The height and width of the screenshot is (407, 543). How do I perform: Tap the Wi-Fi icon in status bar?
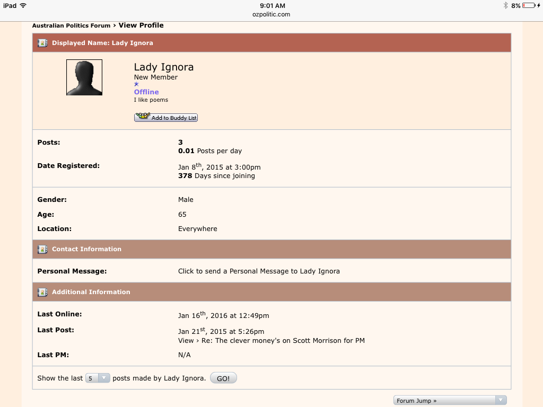point(23,5)
